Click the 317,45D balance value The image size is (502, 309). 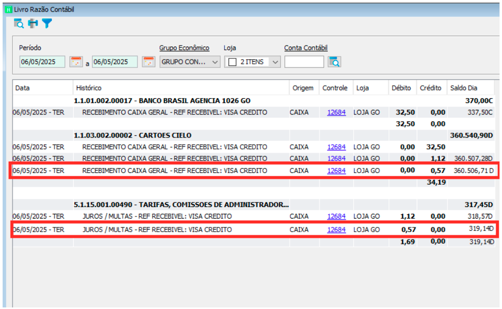coord(479,204)
